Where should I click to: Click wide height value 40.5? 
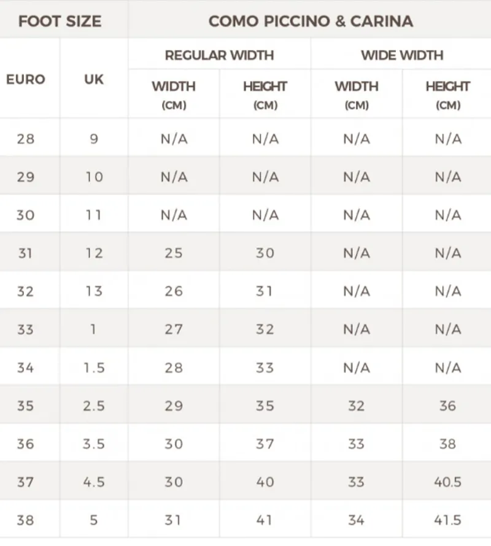coord(448,482)
